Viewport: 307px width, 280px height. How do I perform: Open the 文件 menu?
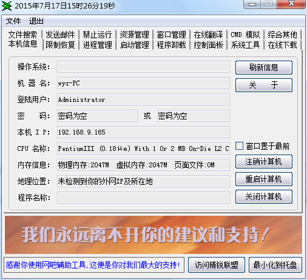pos(13,21)
